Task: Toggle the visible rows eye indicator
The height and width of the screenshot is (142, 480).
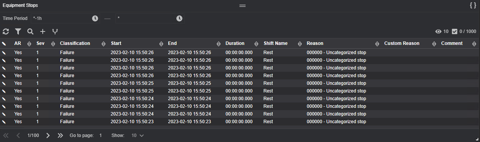Action: point(438,31)
